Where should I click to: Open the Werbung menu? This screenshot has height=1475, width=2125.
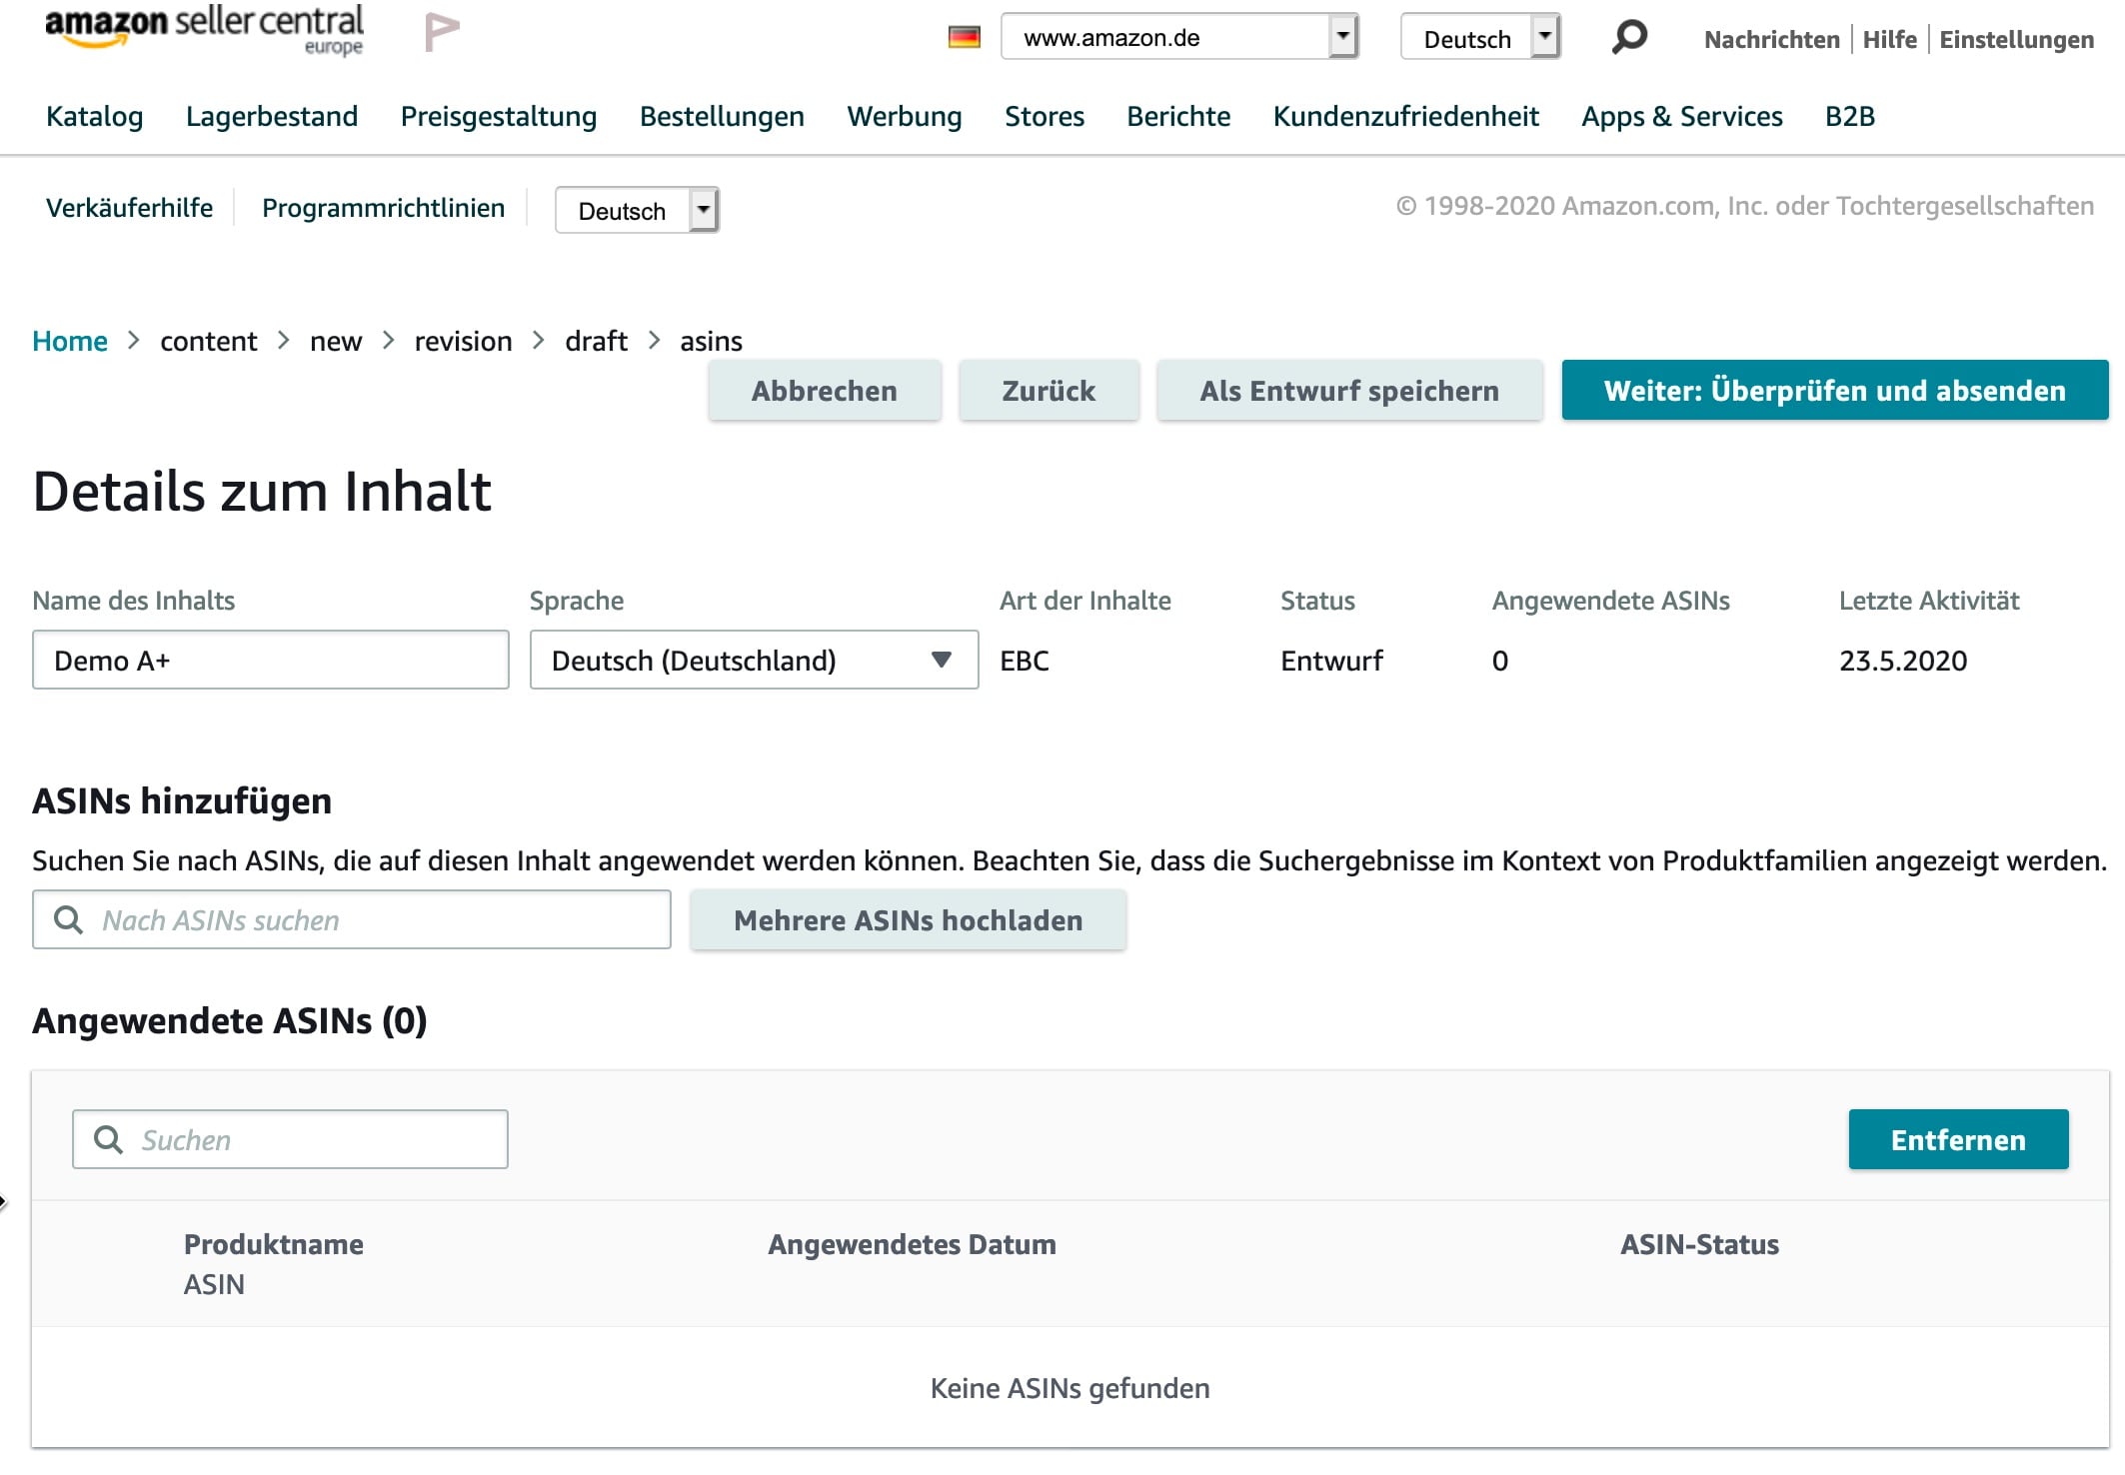pyautogui.click(x=905, y=116)
